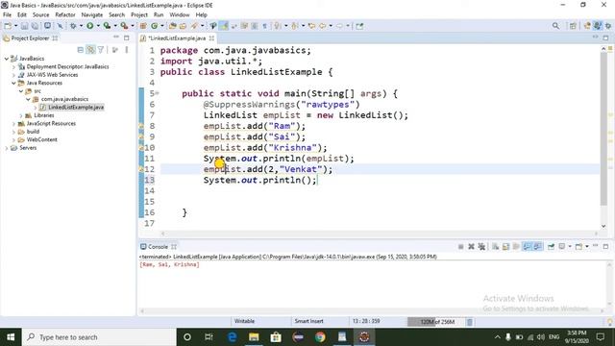Screen dimensions: 615x346
Task: Click the Smart Insert status field
Action: tap(309, 321)
